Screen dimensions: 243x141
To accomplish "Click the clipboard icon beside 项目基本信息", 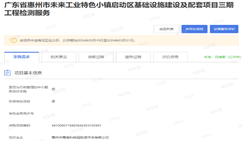I will (x=8, y=73).
